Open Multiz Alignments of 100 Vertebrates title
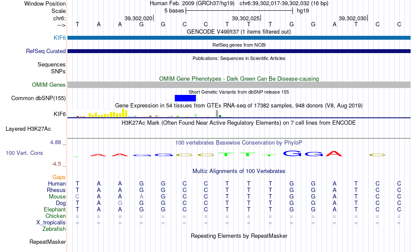Screen dimensions: 411x252 coord(239,171)
